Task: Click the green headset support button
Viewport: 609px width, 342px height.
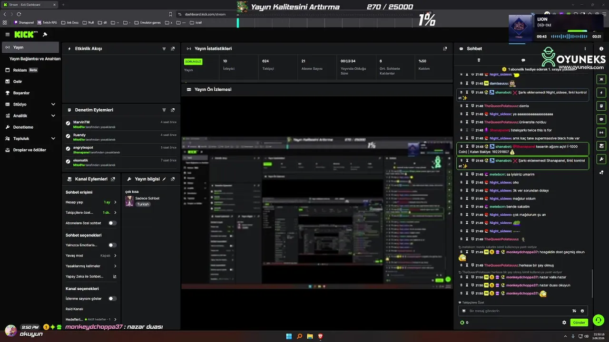Action: pyautogui.click(x=599, y=320)
